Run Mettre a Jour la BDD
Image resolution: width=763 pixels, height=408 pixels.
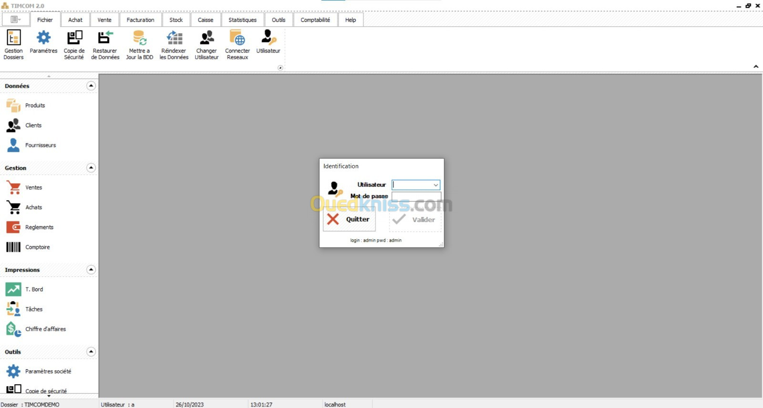[x=139, y=44]
